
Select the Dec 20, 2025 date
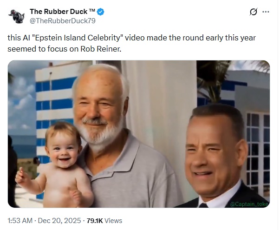[61, 221]
